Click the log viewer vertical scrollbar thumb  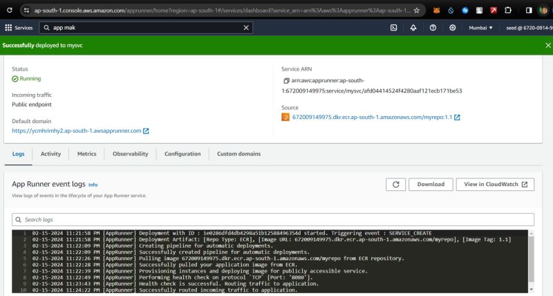click(x=531, y=259)
